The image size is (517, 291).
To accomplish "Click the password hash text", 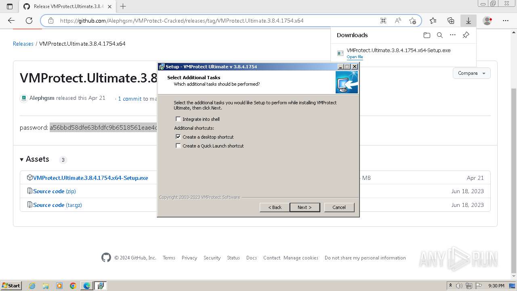I will point(103,128).
